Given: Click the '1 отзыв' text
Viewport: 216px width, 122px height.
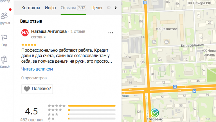Looking at the screenshot, I should click(x=78, y=31).
